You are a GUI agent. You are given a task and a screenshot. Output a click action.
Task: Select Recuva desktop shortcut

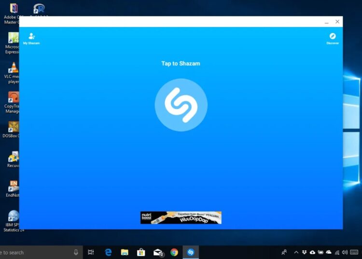click(14, 159)
